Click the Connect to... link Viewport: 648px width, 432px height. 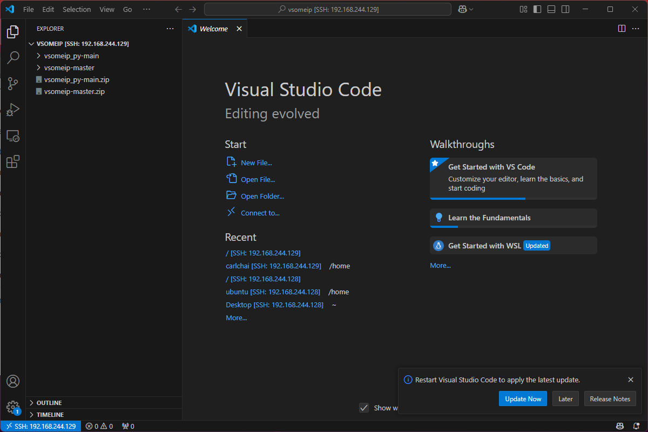260,213
